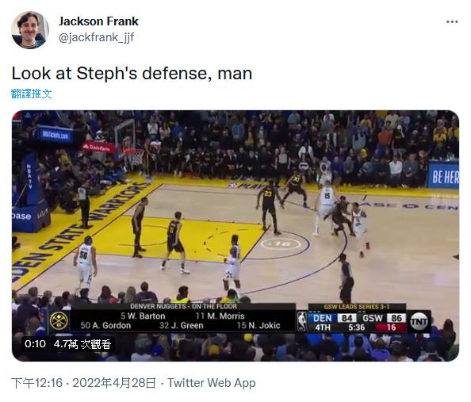Screen dimensions: 471x402
Task: Play the embedded basketball video
Action: click(235, 235)
